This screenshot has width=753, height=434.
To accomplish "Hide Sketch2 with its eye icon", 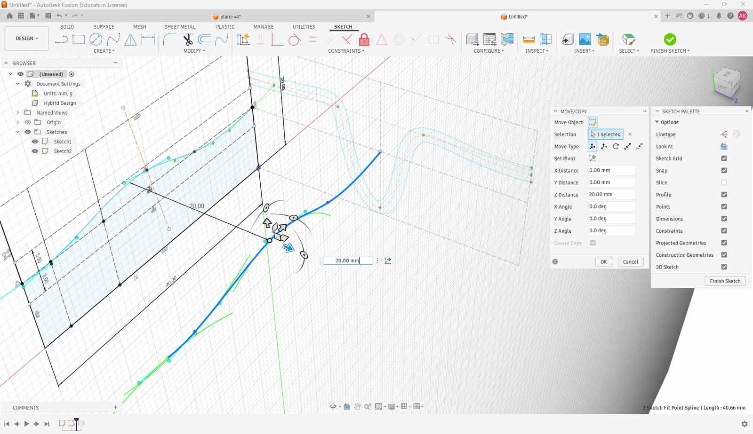I will click(35, 151).
